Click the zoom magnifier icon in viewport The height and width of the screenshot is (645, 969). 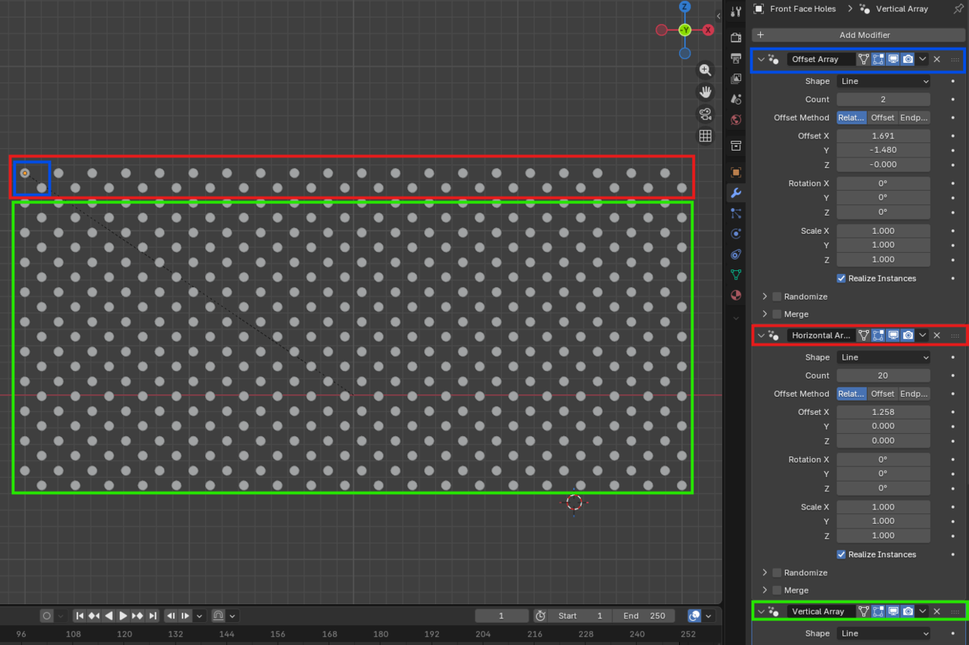pos(705,70)
